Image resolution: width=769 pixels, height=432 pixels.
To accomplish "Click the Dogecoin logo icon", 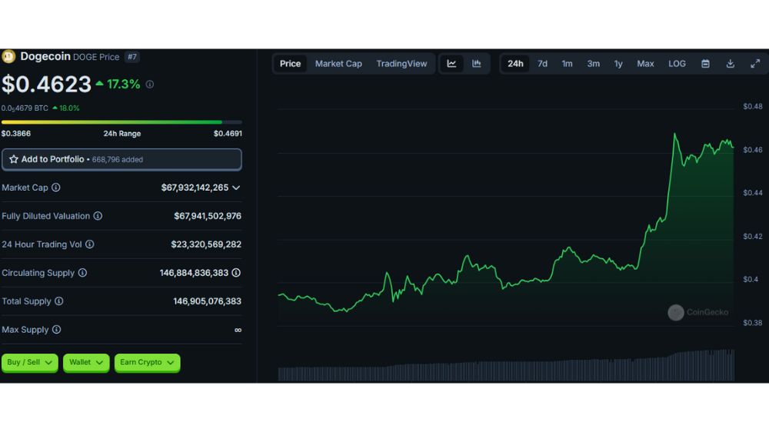I will click(9, 56).
